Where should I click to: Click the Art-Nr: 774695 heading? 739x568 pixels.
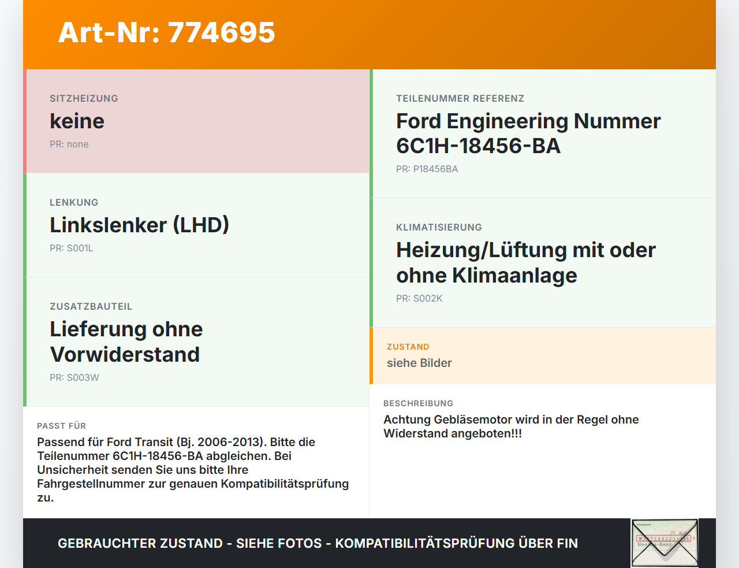click(166, 32)
